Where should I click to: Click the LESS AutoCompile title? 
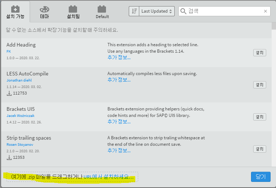27,74
